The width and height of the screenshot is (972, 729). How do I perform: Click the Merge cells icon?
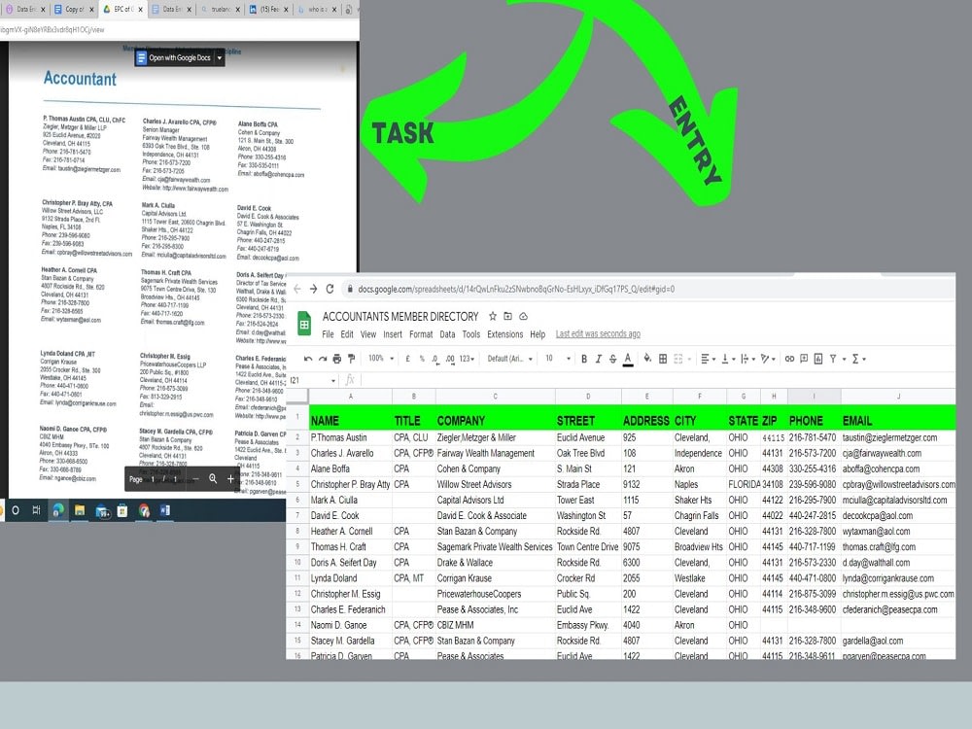[678, 359]
